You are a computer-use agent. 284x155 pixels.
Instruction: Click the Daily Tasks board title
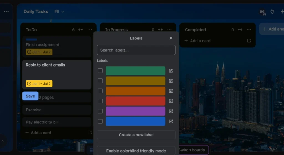36,12
